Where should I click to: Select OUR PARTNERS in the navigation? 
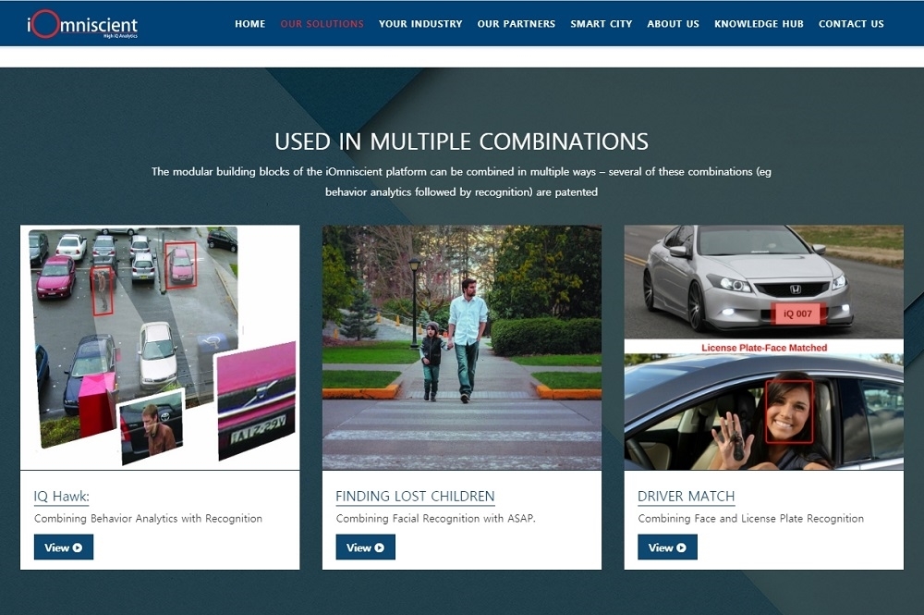tap(516, 24)
